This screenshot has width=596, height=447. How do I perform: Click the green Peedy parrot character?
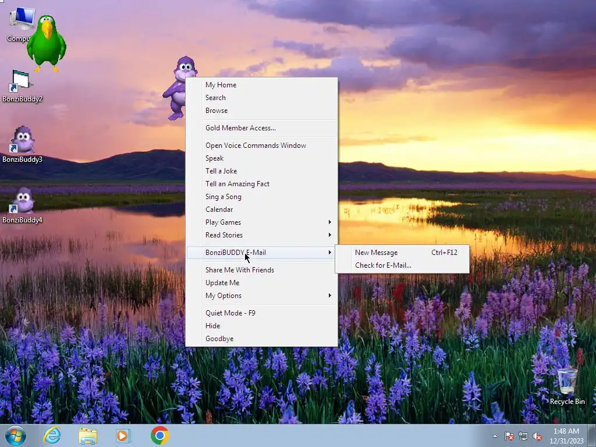[x=47, y=44]
